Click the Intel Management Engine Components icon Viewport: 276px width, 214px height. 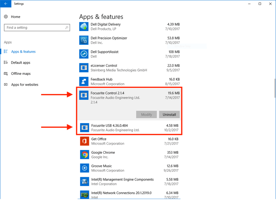(84, 181)
